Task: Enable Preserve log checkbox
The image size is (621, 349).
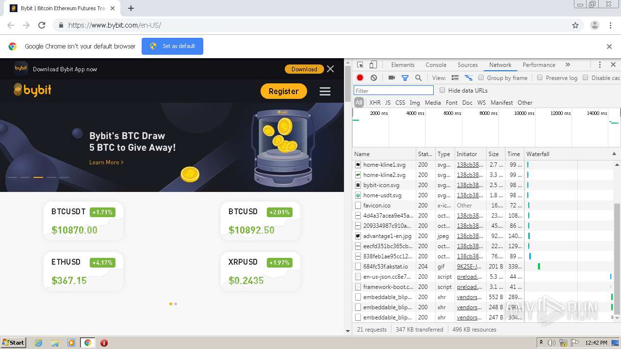Action: point(539,78)
